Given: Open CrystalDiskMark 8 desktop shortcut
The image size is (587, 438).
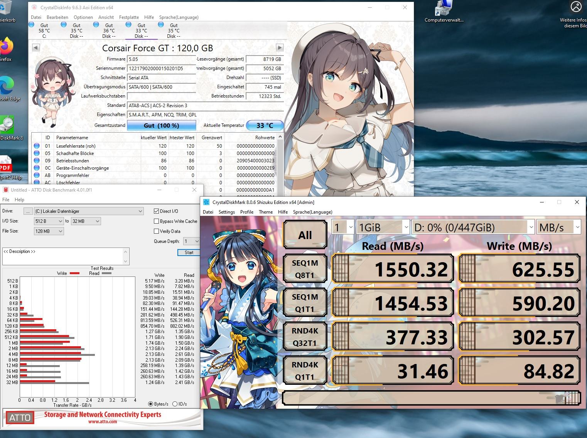Looking at the screenshot, I should click(x=8, y=128).
